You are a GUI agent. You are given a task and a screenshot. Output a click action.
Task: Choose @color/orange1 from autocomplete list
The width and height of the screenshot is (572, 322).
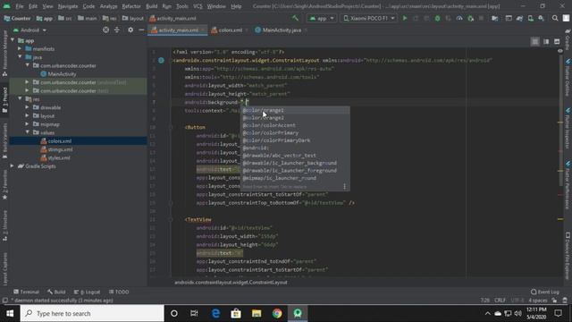pyautogui.click(x=296, y=110)
